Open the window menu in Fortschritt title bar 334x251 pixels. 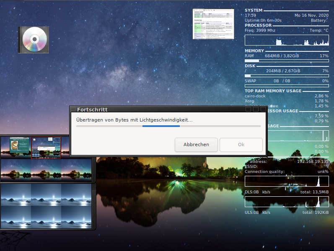[x=73, y=109]
